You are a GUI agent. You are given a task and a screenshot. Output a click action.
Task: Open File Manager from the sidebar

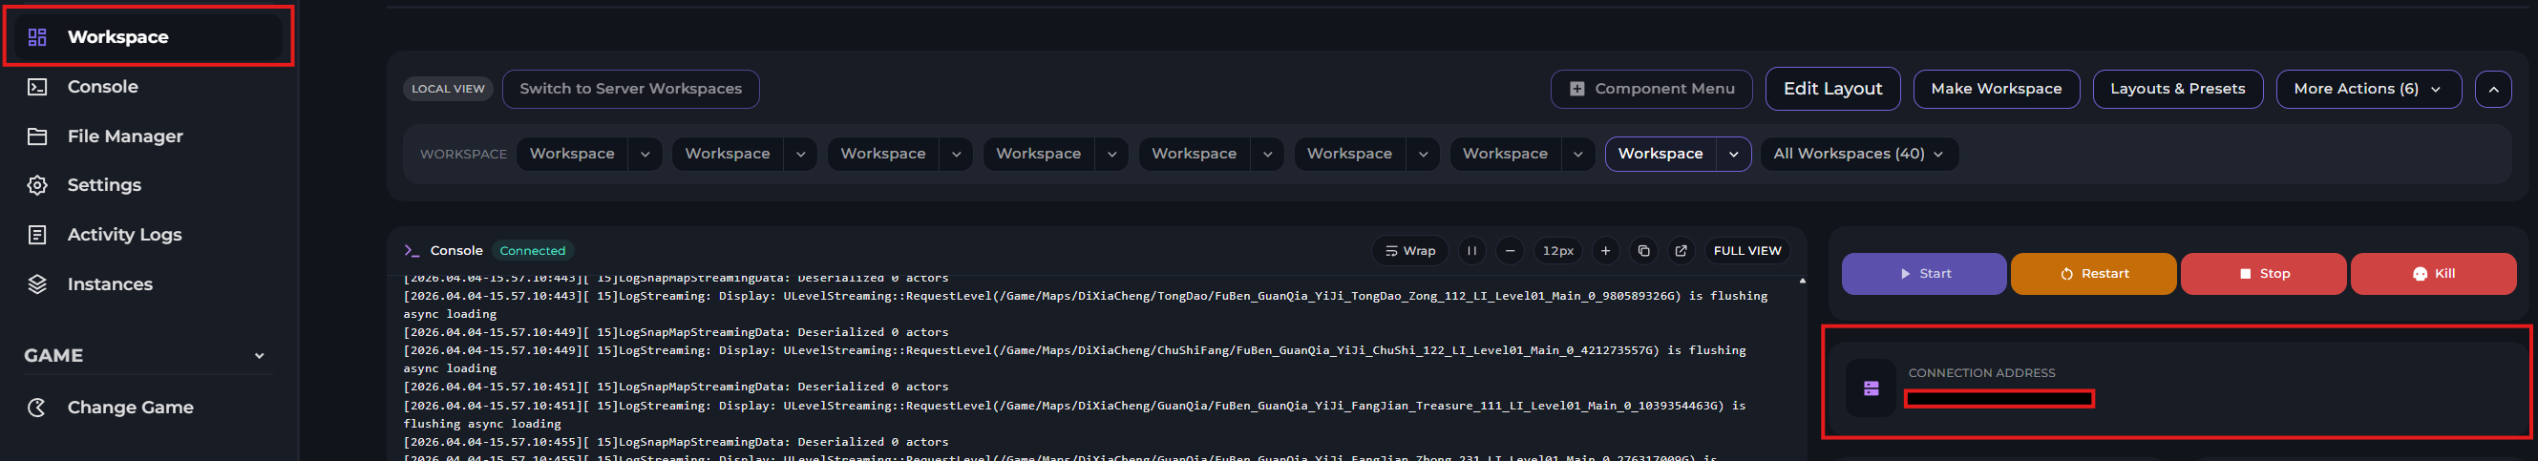tap(124, 136)
